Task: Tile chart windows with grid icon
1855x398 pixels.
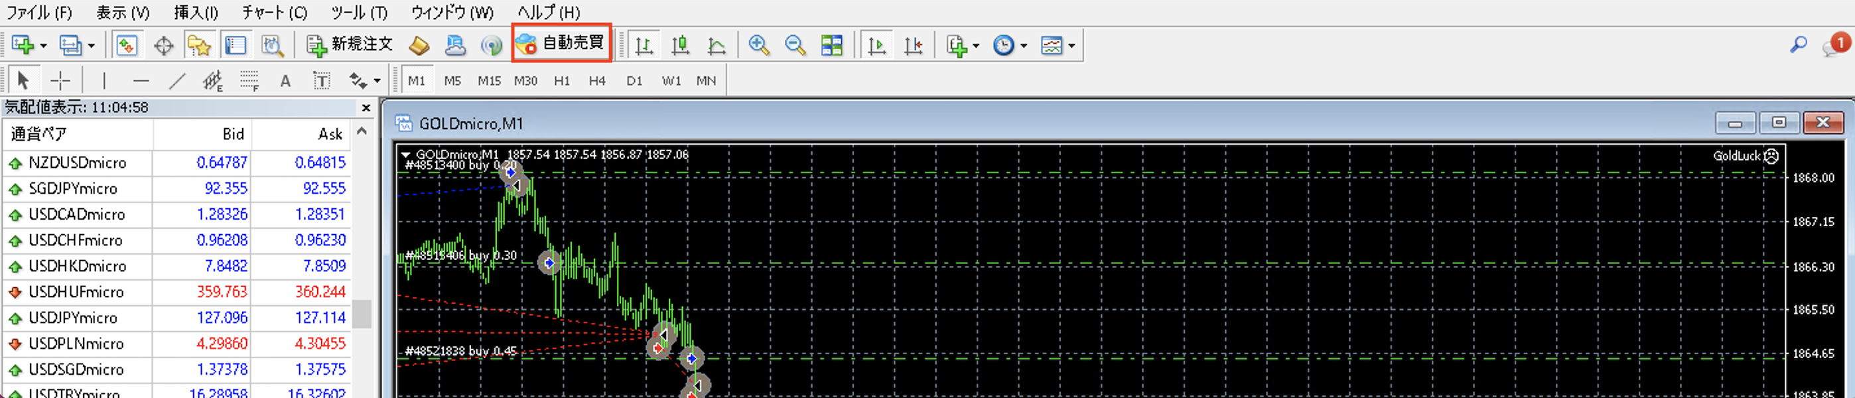Action: 832,45
